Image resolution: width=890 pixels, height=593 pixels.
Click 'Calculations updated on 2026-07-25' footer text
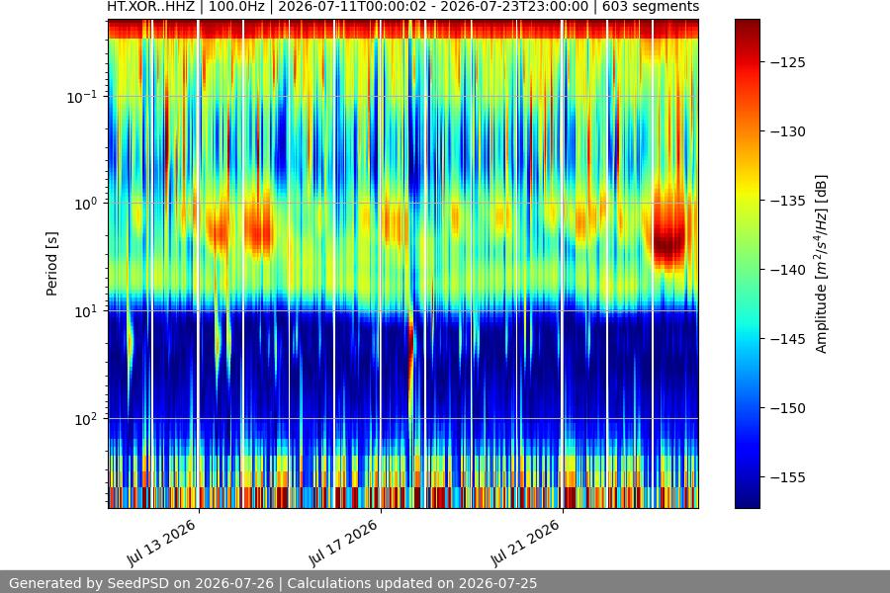pyautogui.click(x=412, y=583)
